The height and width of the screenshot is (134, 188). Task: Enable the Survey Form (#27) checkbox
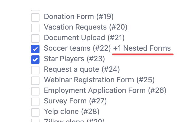(35, 102)
